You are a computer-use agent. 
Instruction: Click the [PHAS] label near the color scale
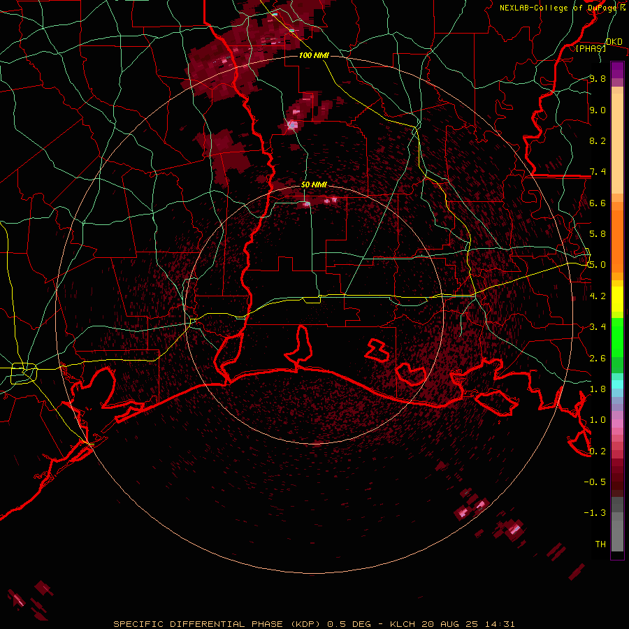(591, 49)
